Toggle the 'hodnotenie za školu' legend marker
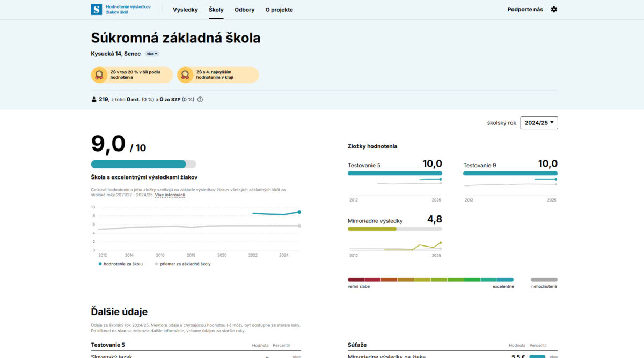 click(x=100, y=264)
